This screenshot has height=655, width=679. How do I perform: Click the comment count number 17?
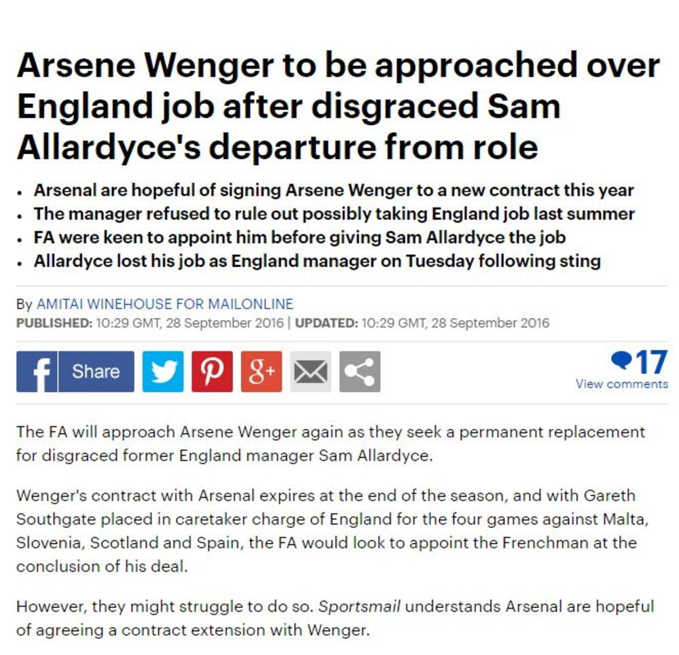651,362
